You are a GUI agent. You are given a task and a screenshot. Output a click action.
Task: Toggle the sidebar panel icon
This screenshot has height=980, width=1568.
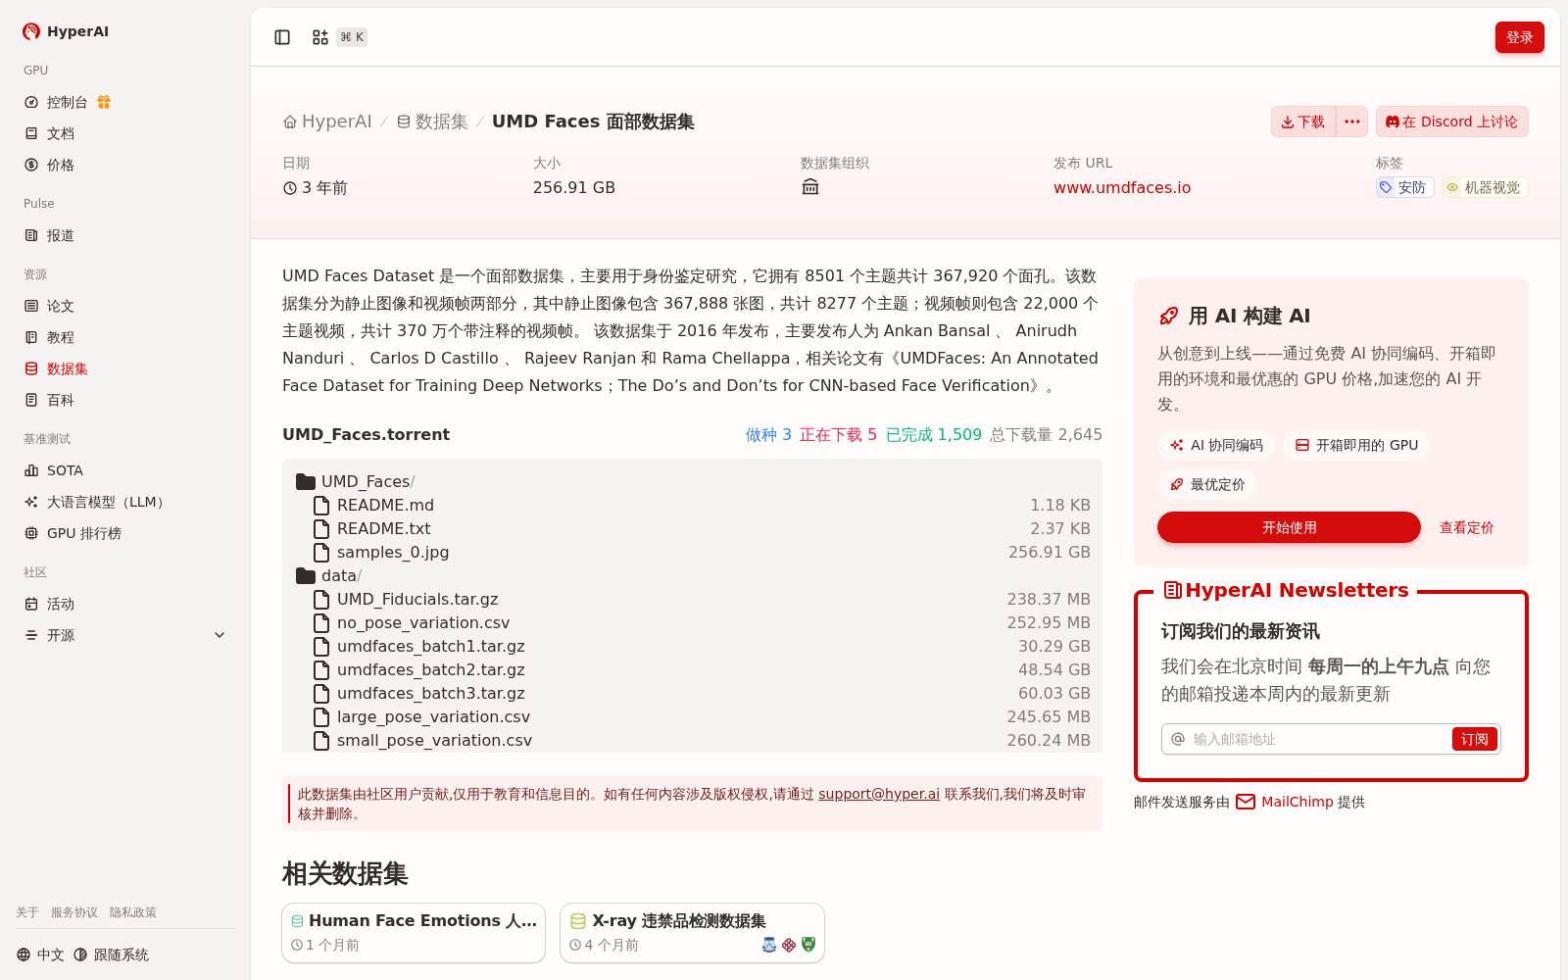(282, 37)
